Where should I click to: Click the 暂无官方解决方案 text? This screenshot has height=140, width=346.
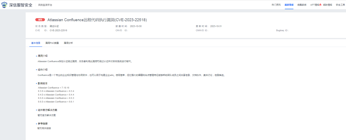pos(46,115)
